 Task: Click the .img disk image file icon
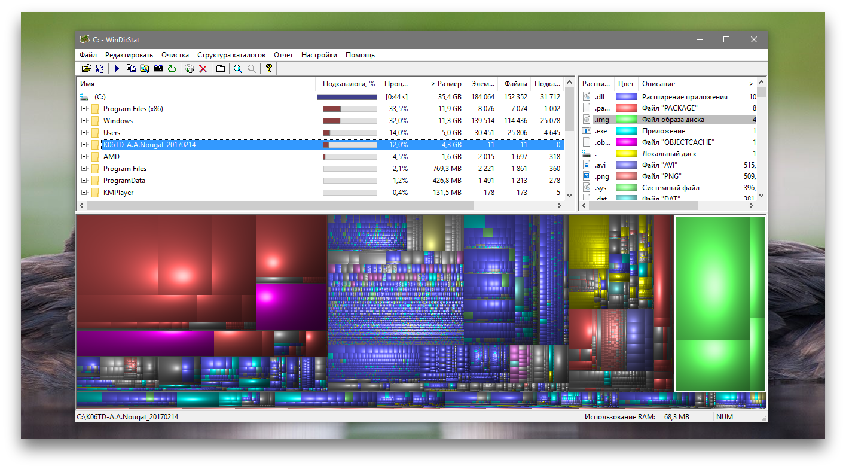pos(587,120)
